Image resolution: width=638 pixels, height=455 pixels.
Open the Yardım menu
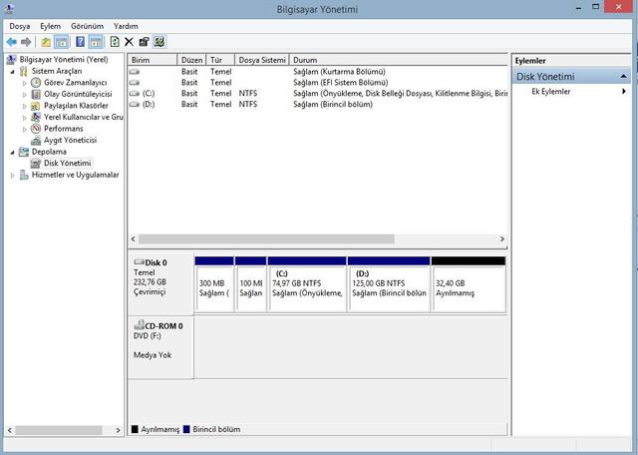[126, 26]
